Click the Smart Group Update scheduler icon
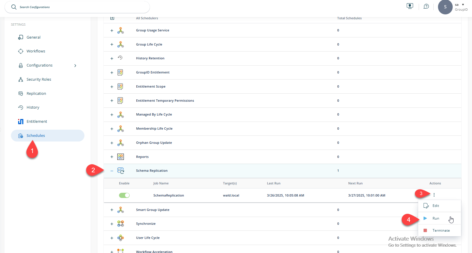 coord(120,210)
